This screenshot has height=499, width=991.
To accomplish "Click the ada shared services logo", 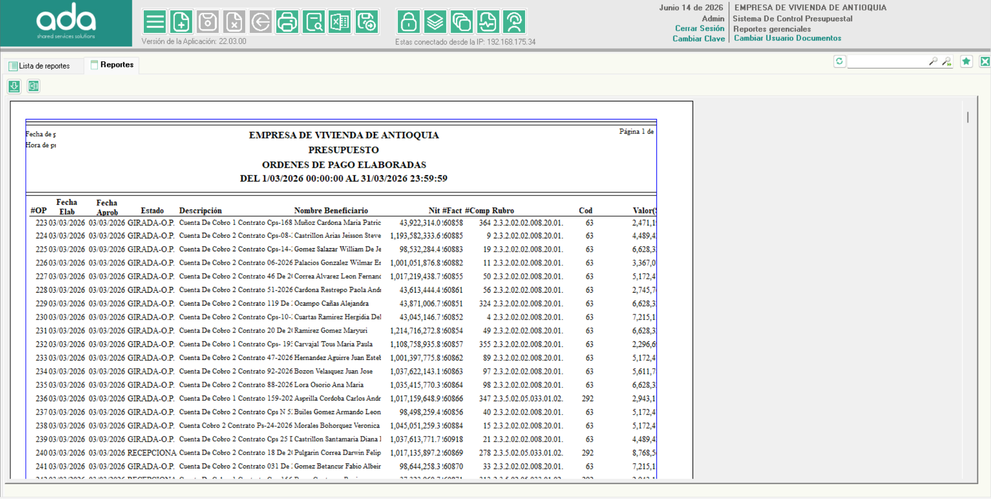I will point(66,22).
